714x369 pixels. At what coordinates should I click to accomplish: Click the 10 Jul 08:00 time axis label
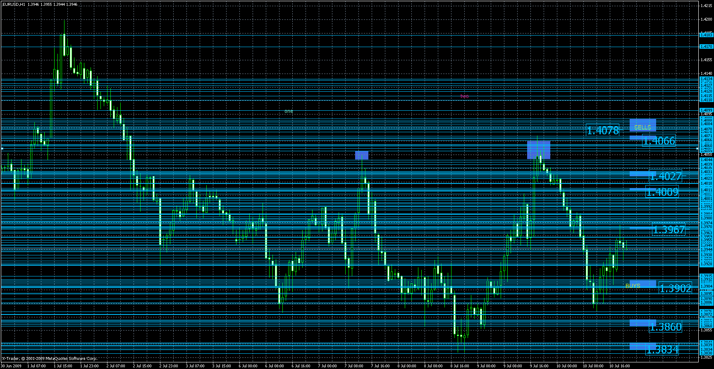pos(593,366)
